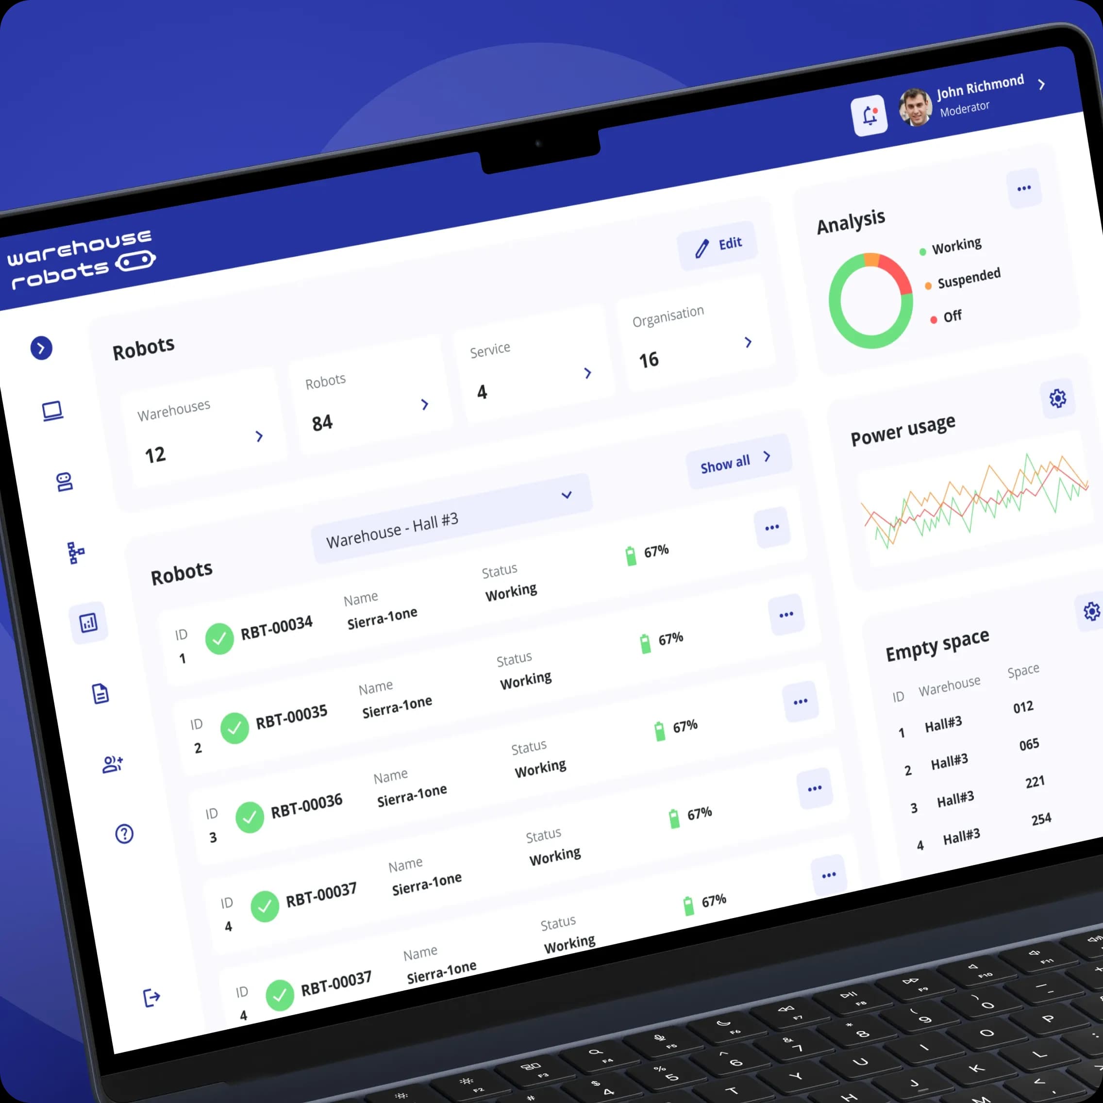Select the robots management icon
Viewport: 1103px width, 1103px height.
(x=55, y=482)
